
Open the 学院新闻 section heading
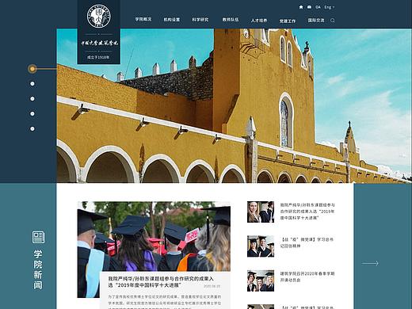coord(38,269)
